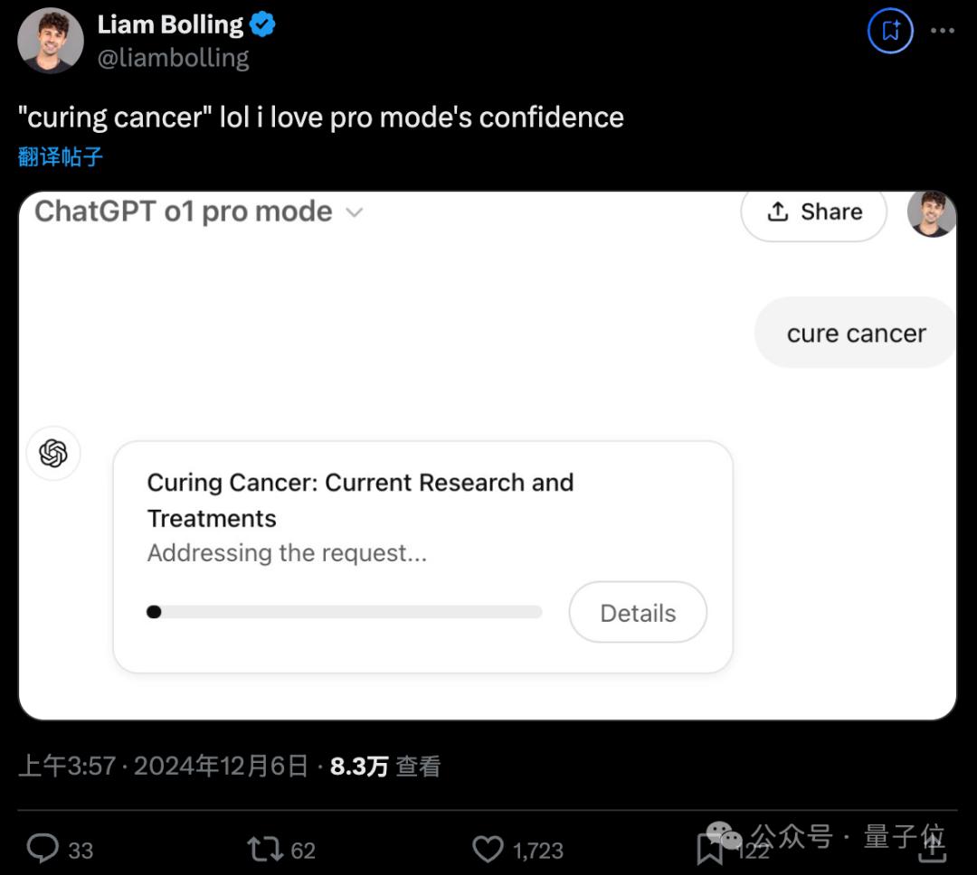The image size is (977, 875).
Task: Click the Share button in ChatGPT
Action: click(813, 212)
